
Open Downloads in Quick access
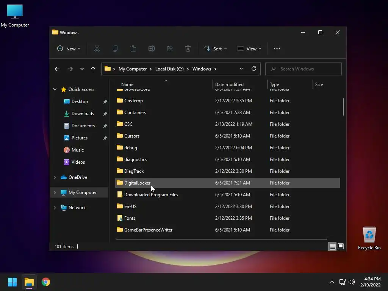point(83,114)
